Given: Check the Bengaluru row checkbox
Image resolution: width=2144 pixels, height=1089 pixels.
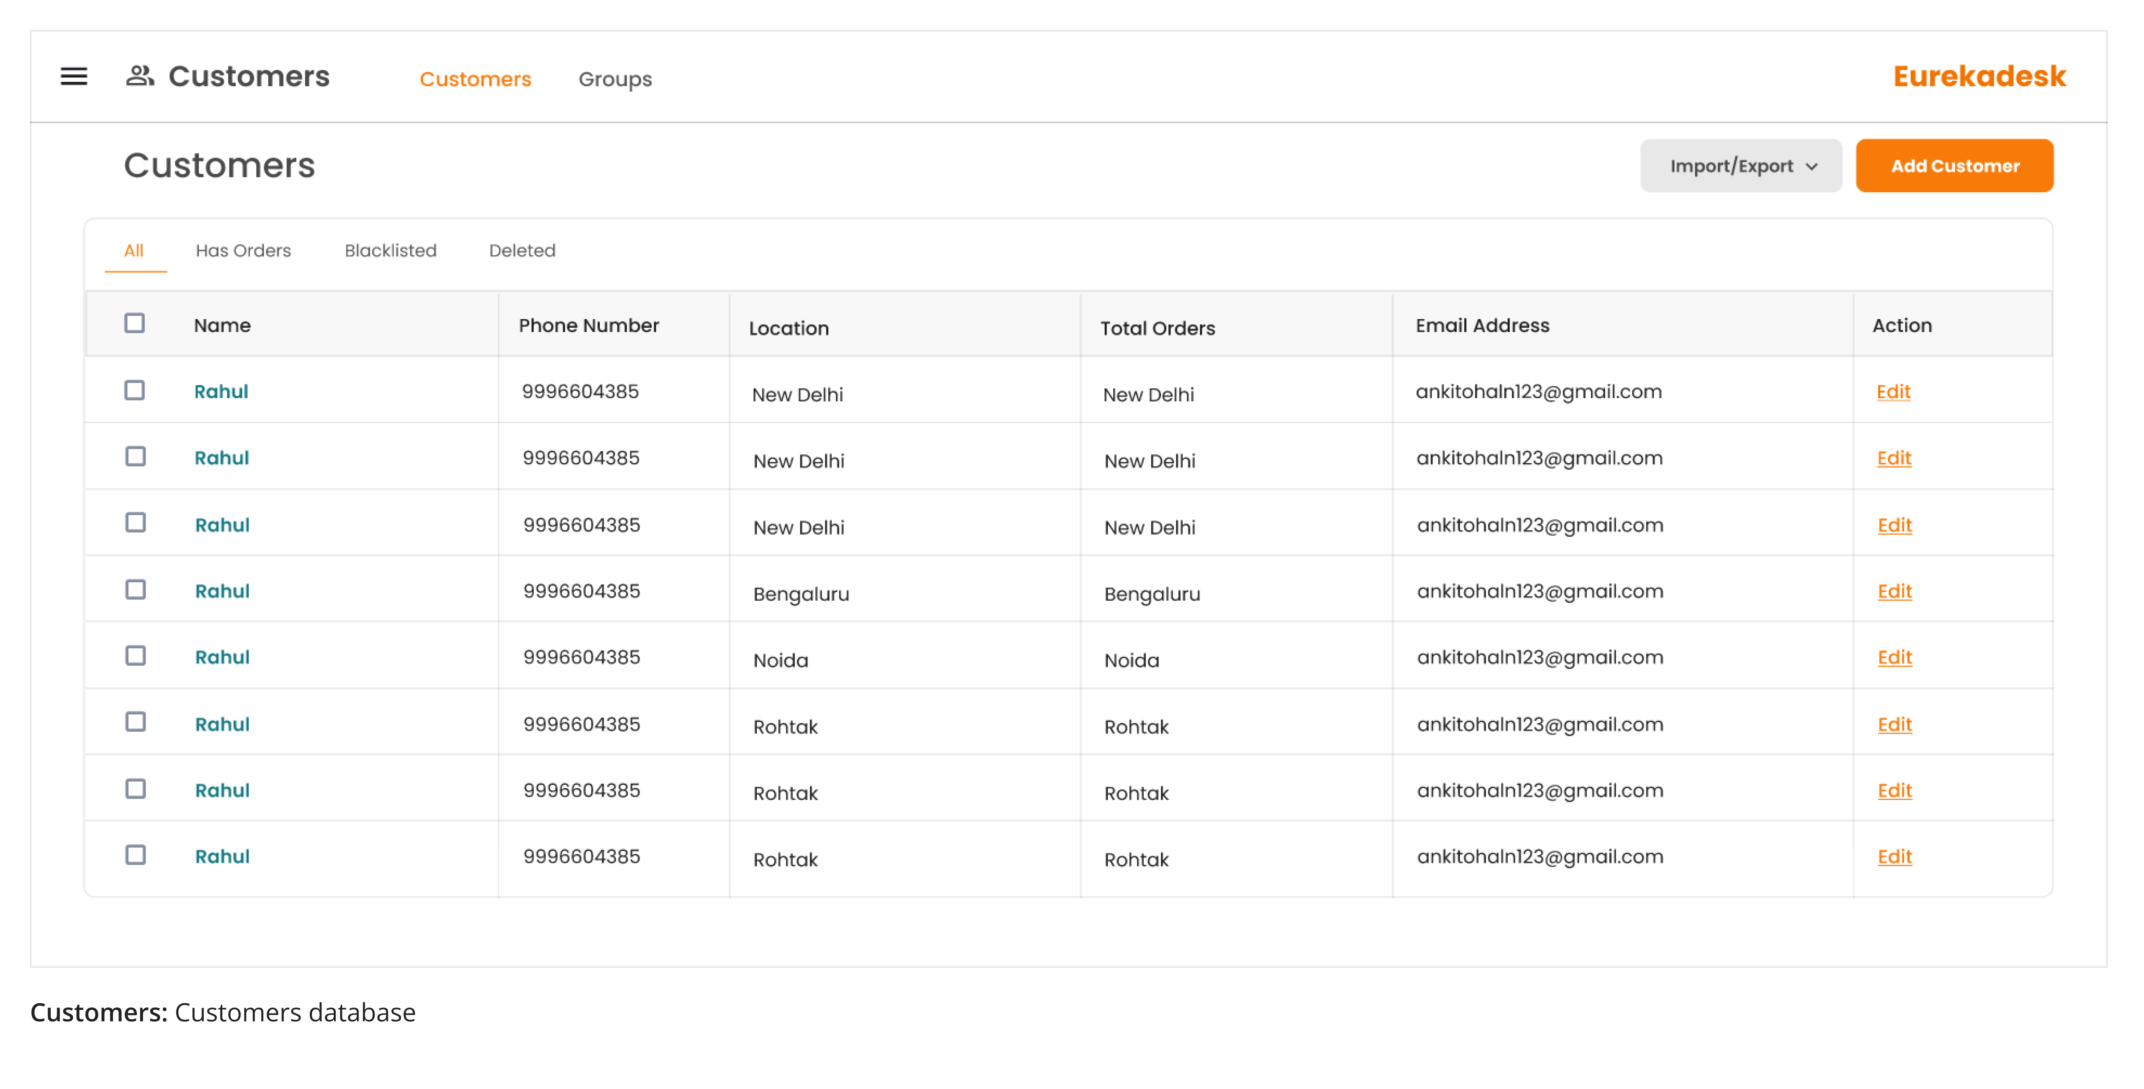Looking at the screenshot, I should coord(135,590).
